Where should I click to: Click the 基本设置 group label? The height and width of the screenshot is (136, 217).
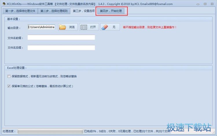(x=14, y=19)
